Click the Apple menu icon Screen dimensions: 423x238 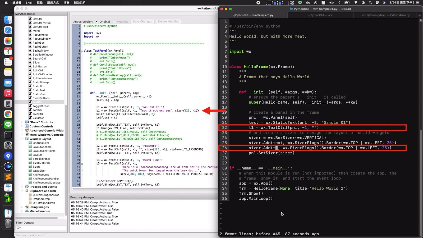coord(6,3)
